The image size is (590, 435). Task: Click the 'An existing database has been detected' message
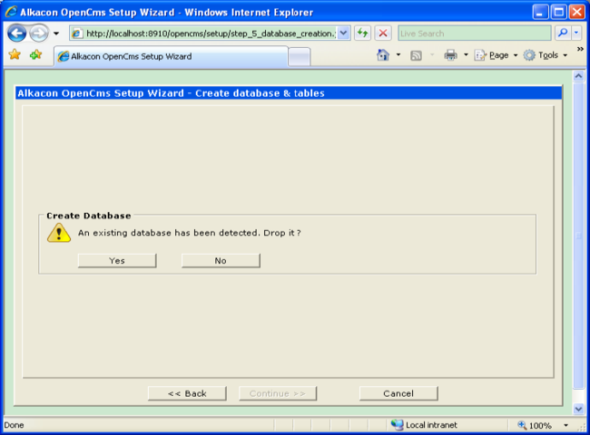[190, 233]
